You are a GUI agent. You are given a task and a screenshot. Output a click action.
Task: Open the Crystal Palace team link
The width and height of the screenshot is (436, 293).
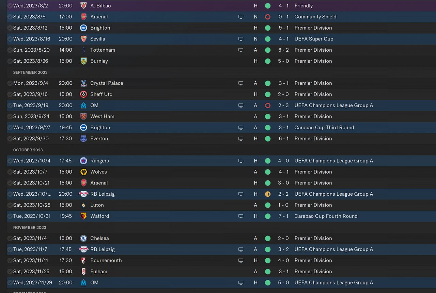pos(107,83)
